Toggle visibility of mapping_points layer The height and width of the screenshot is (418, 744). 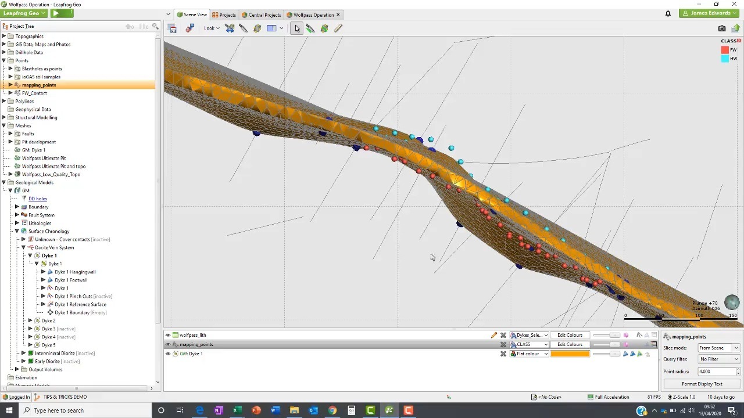[168, 344]
